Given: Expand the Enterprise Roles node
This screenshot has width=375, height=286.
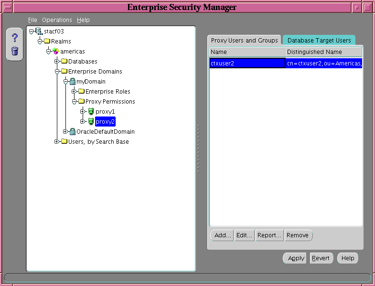Looking at the screenshot, I should click(x=74, y=91).
